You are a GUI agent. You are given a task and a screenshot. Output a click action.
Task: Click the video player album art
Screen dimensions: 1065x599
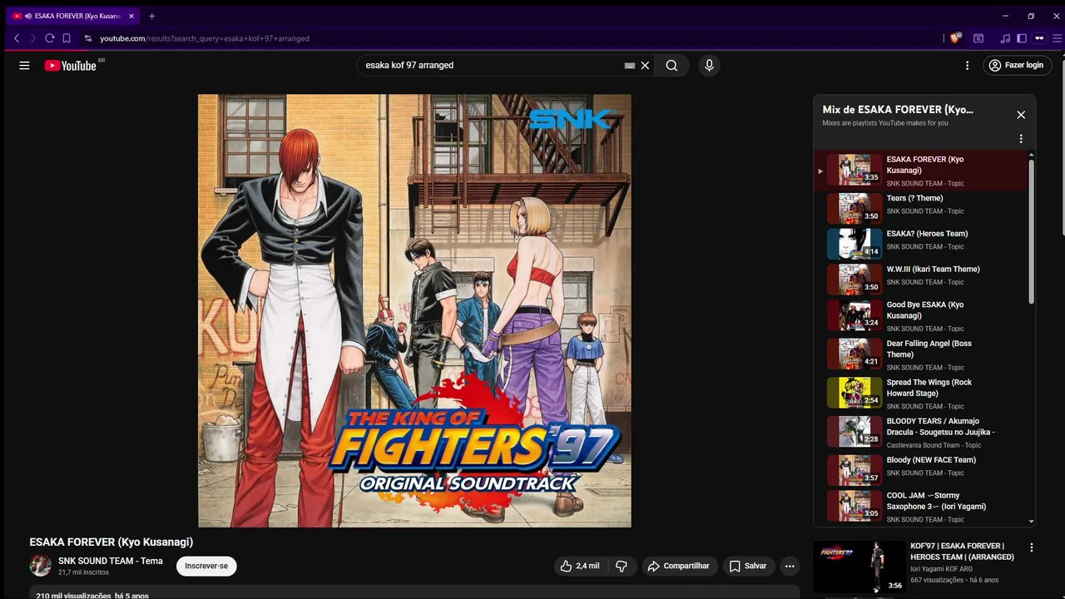click(x=414, y=310)
